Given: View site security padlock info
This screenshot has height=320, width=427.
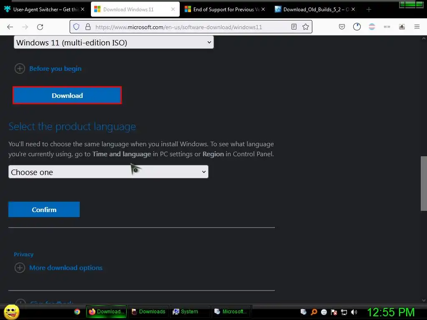Looking at the screenshot, I should tap(88, 27).
